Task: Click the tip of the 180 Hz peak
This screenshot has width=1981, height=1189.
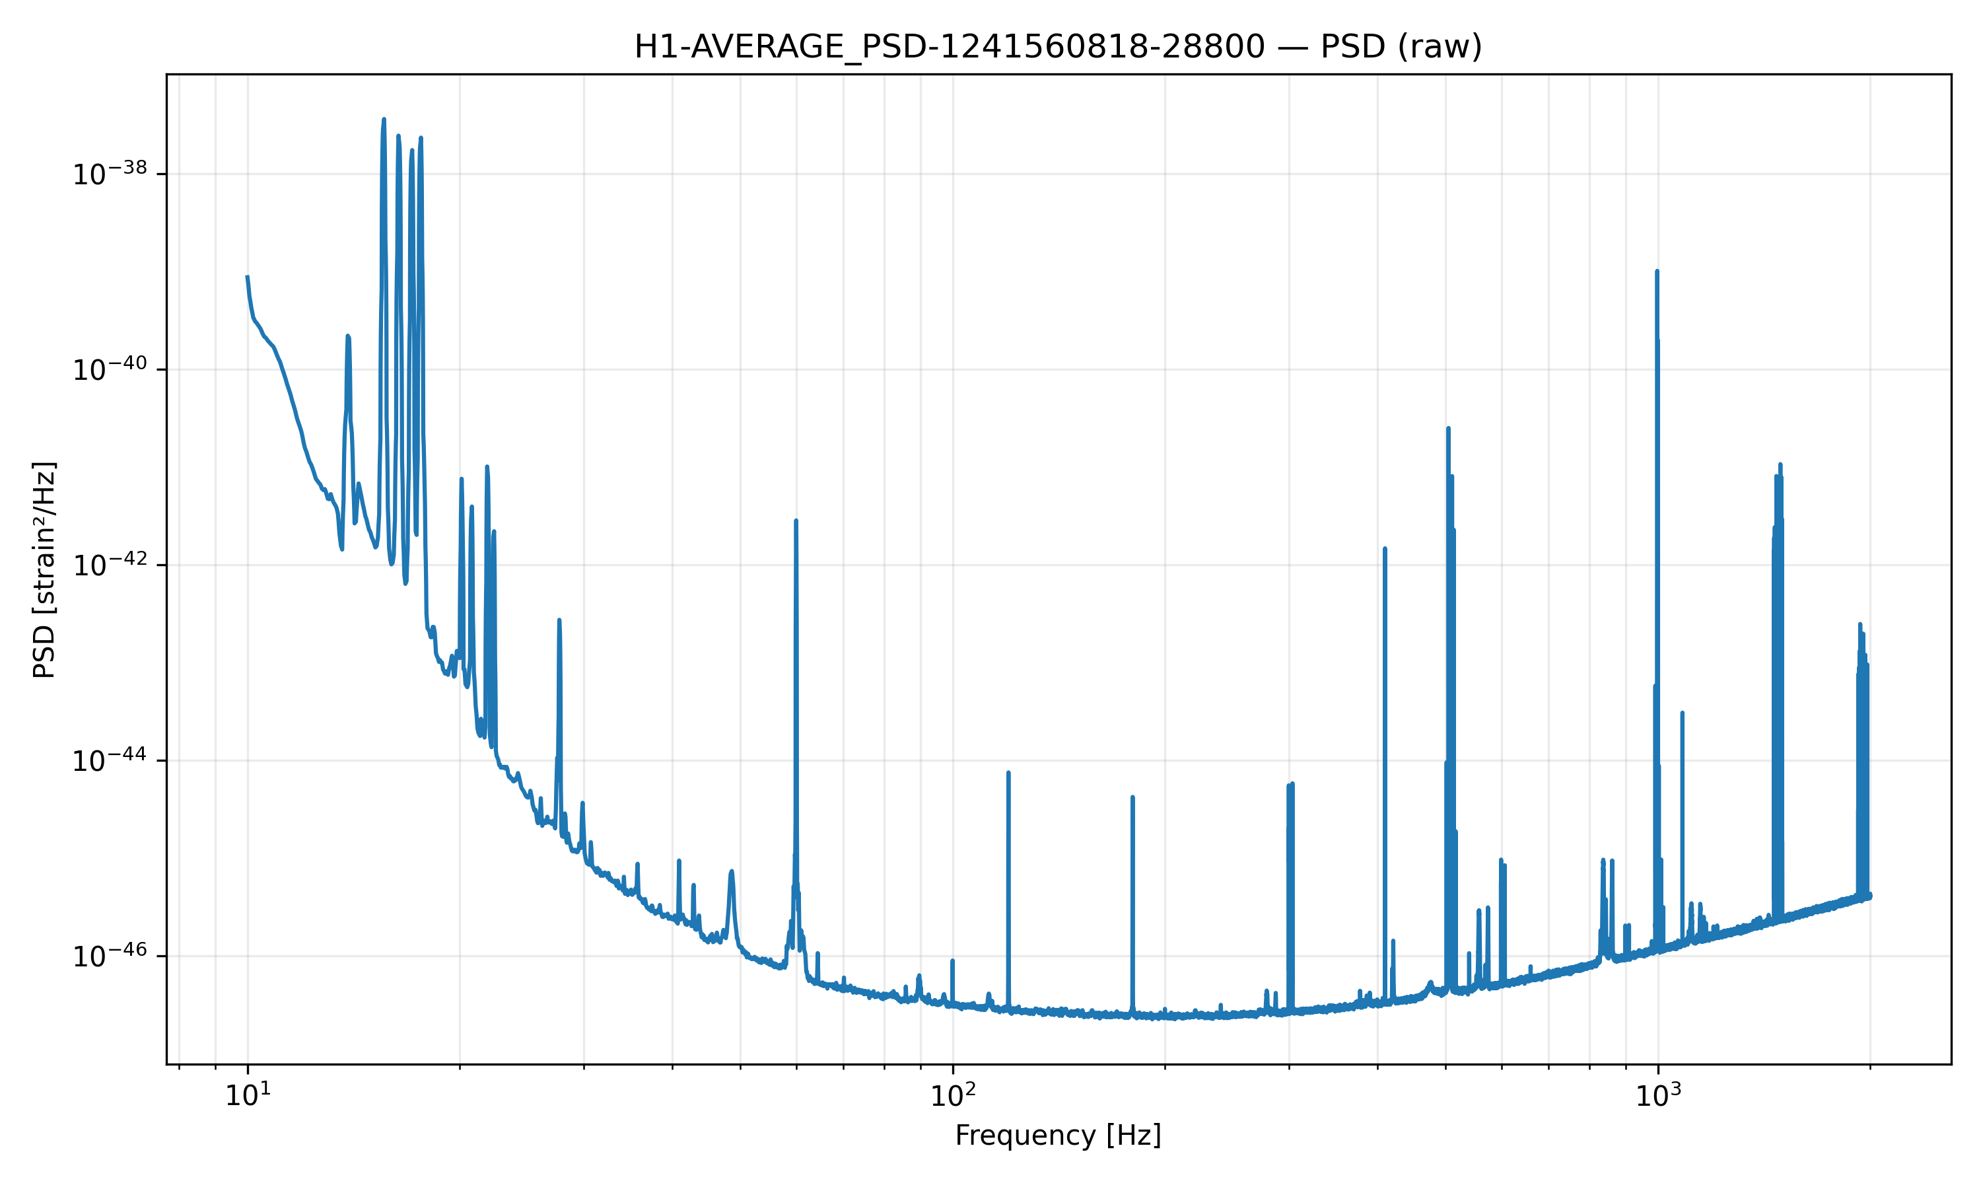Action: coord(1132,797)
